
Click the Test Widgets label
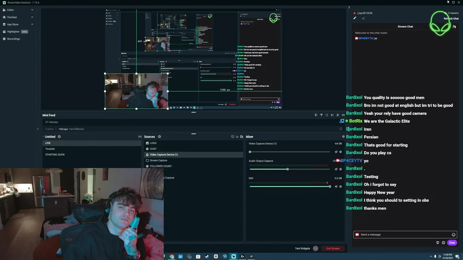point(302,248)
